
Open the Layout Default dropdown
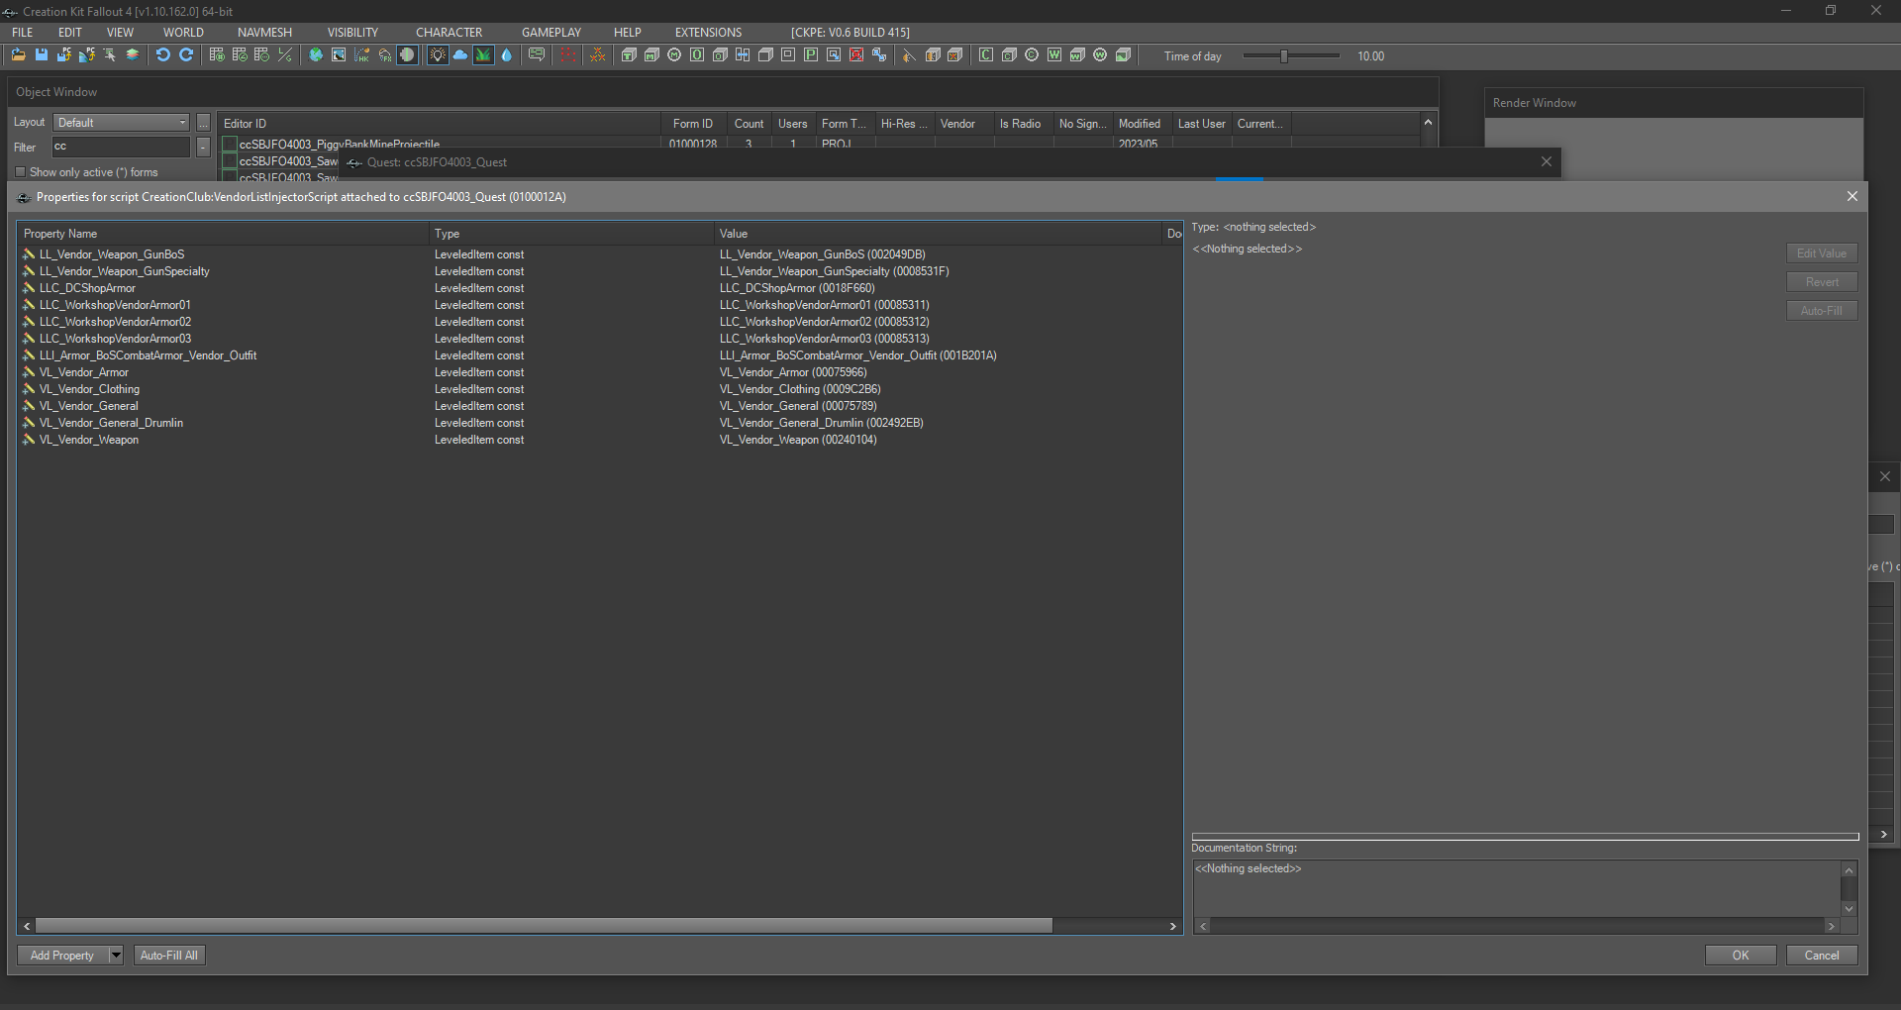(121, 123)
